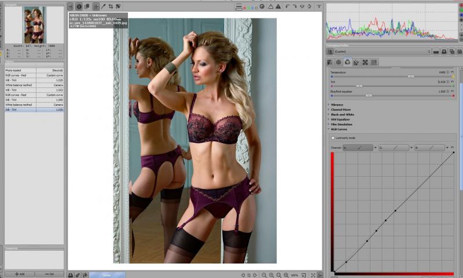The height and width of the screenshot is (278, 463).
Task: Go to previous image arrow
Action: (x=243, y=275)
